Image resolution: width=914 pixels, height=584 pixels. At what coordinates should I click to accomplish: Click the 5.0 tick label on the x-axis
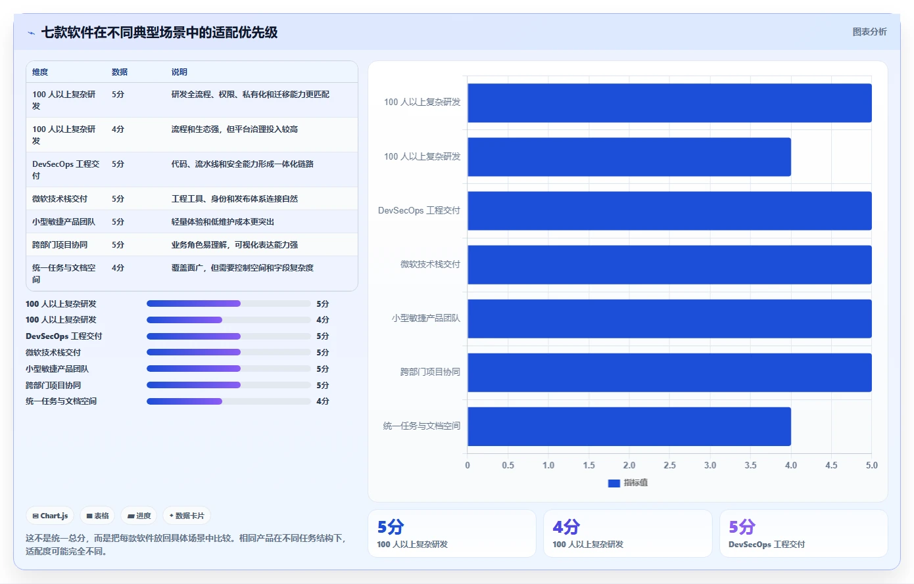pos(872,465)
